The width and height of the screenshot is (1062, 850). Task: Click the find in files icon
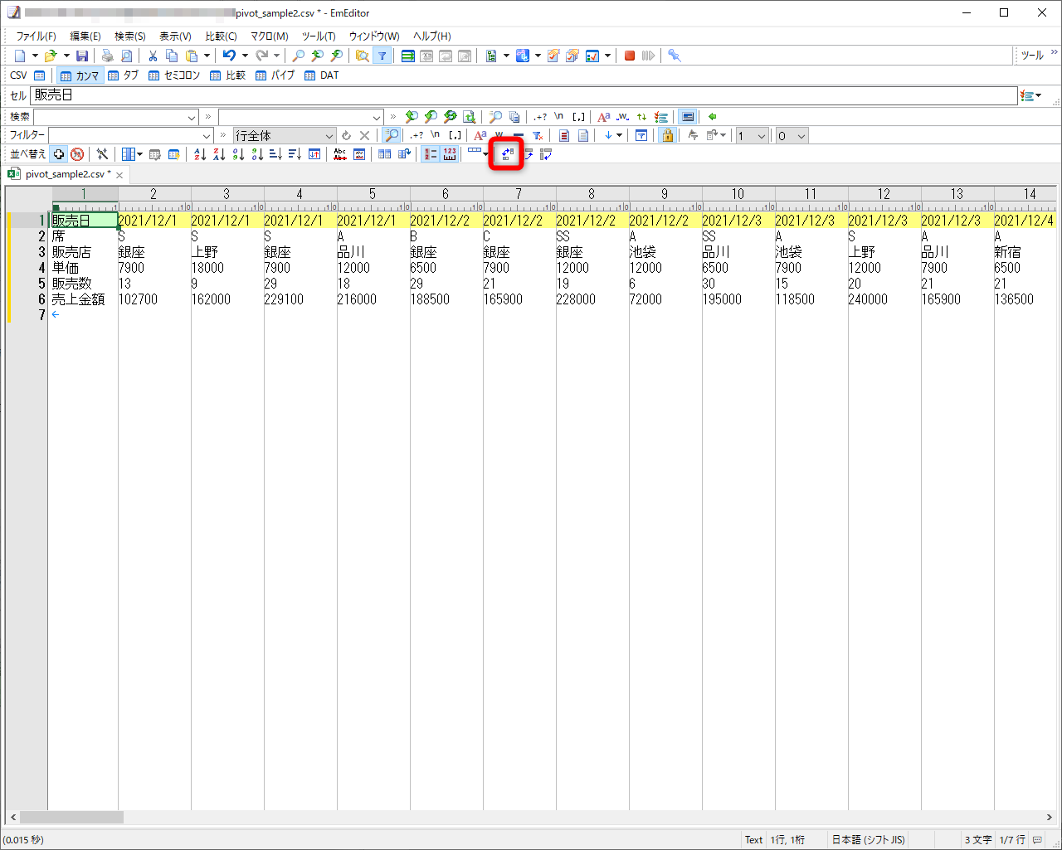pyautogui.click(x=363, y=56)
